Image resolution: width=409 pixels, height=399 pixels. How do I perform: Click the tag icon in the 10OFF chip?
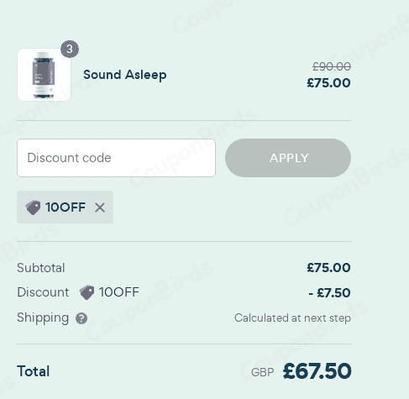coord(33,207)
